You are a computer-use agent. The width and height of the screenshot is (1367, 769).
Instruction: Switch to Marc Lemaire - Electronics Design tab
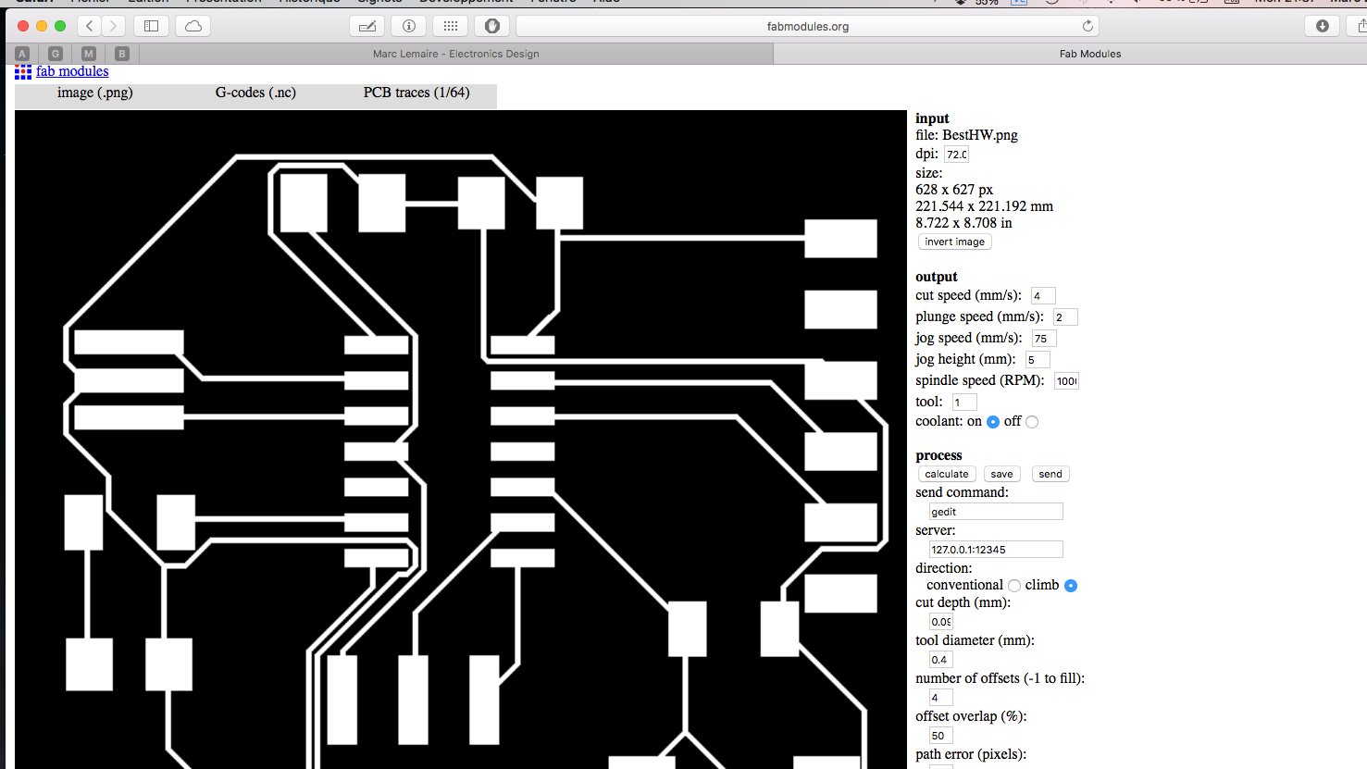tap(455, 54)
